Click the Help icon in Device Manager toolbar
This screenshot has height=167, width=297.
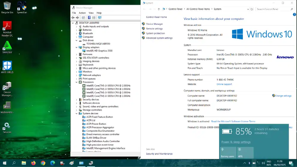(x=89, y=18)
